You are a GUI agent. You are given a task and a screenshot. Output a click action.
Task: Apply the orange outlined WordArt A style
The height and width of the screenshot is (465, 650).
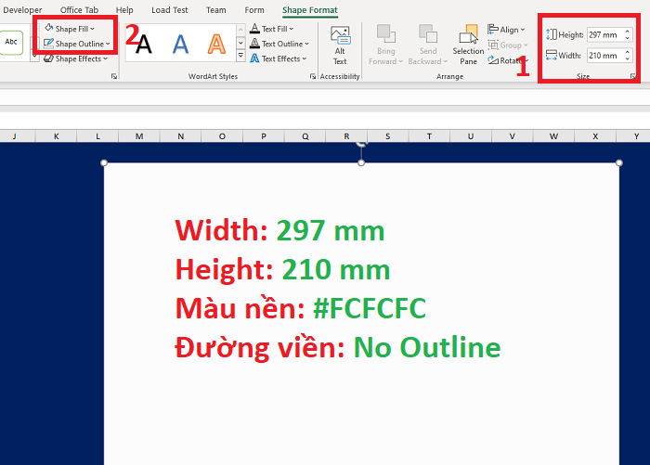(x=216, y=44)
